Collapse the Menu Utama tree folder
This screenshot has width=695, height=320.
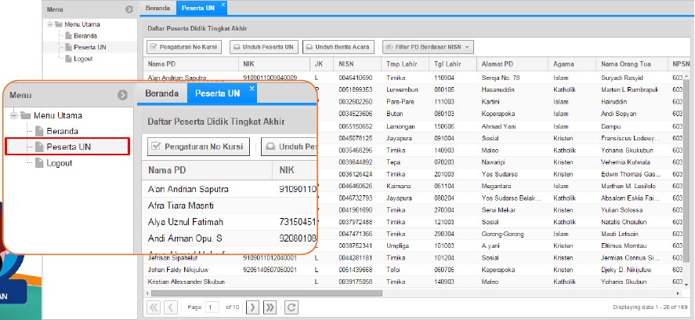point(50,24)
